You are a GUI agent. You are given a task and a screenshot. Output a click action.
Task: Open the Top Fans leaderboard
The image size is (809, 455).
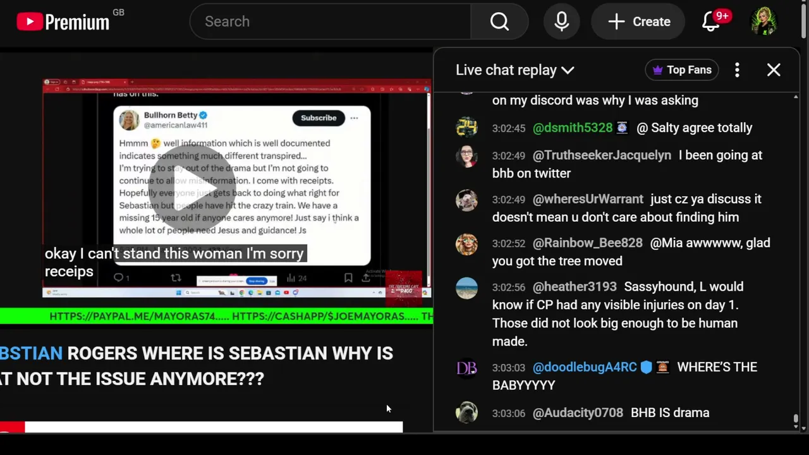tap(682, 70)
